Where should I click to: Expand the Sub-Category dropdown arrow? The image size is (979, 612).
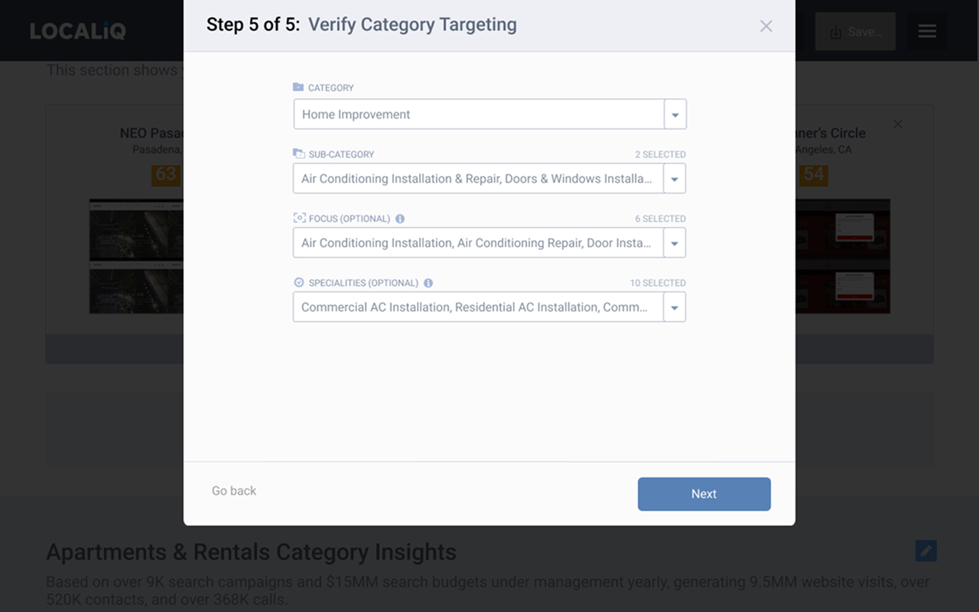coord(675,178)
